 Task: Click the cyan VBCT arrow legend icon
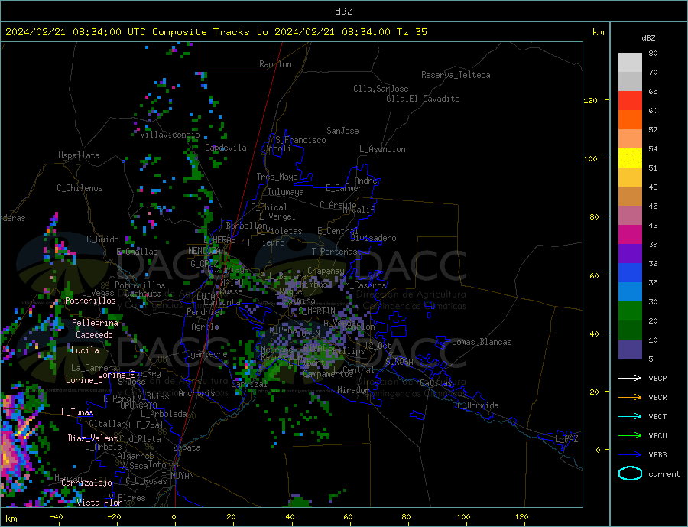click(x=631, y=416)
